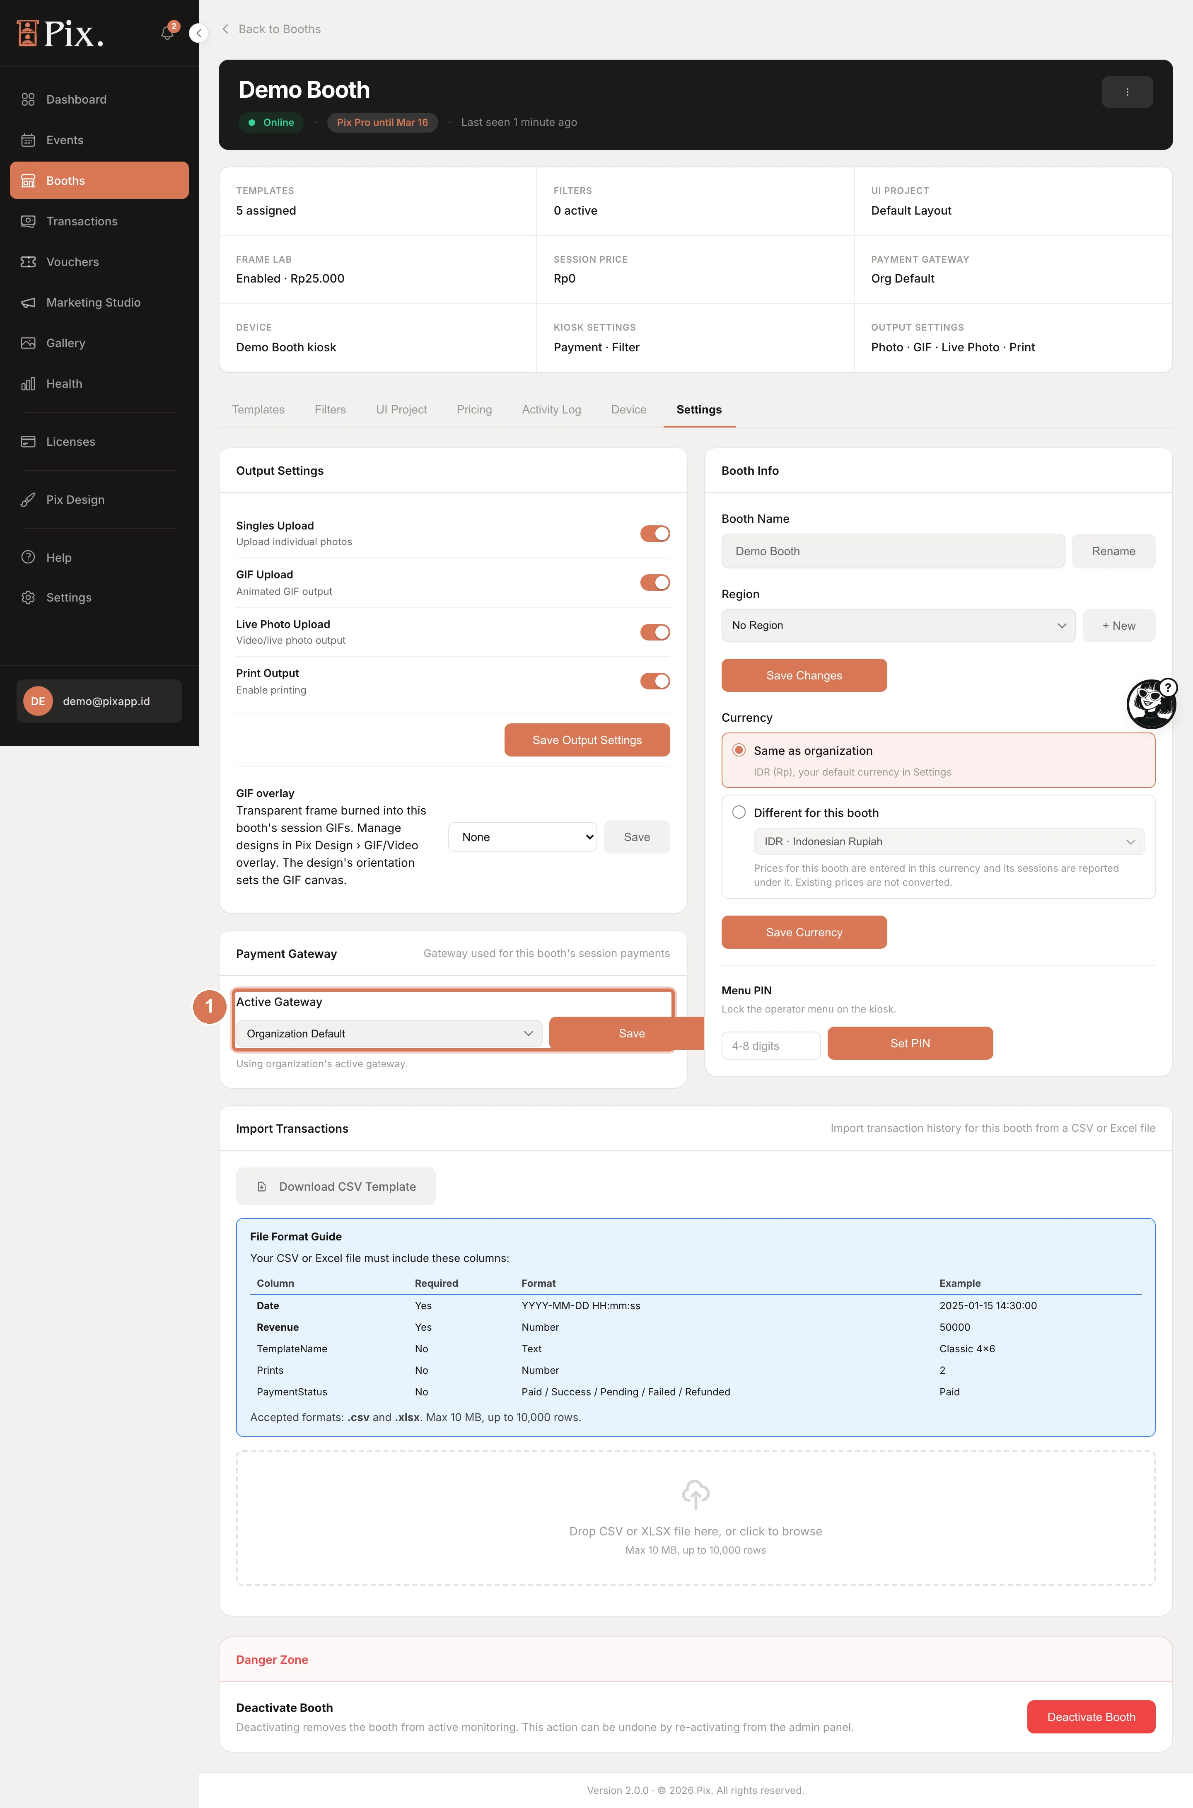Open the notifications bell icon

[x=167, y=33]
